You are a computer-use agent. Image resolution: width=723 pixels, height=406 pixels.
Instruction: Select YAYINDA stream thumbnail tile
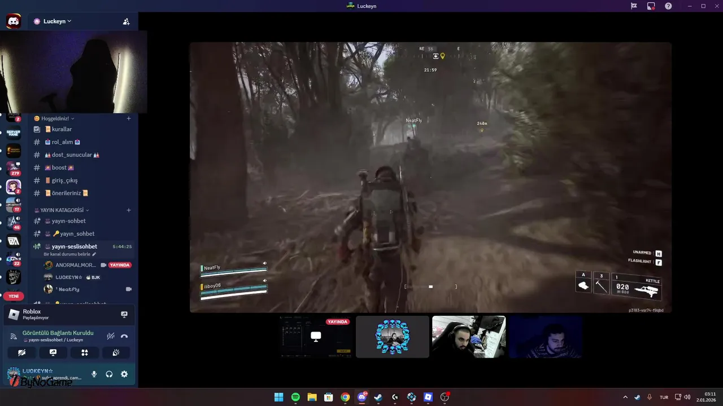[x=316, y=337]
